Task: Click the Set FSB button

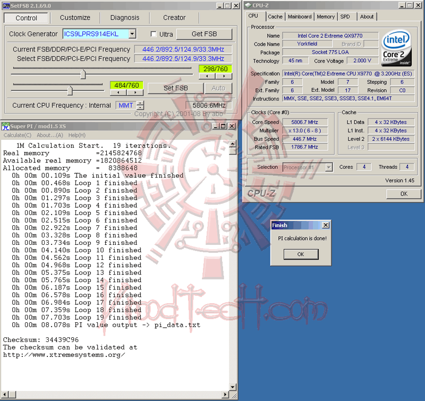Action: tap(176, 88)
